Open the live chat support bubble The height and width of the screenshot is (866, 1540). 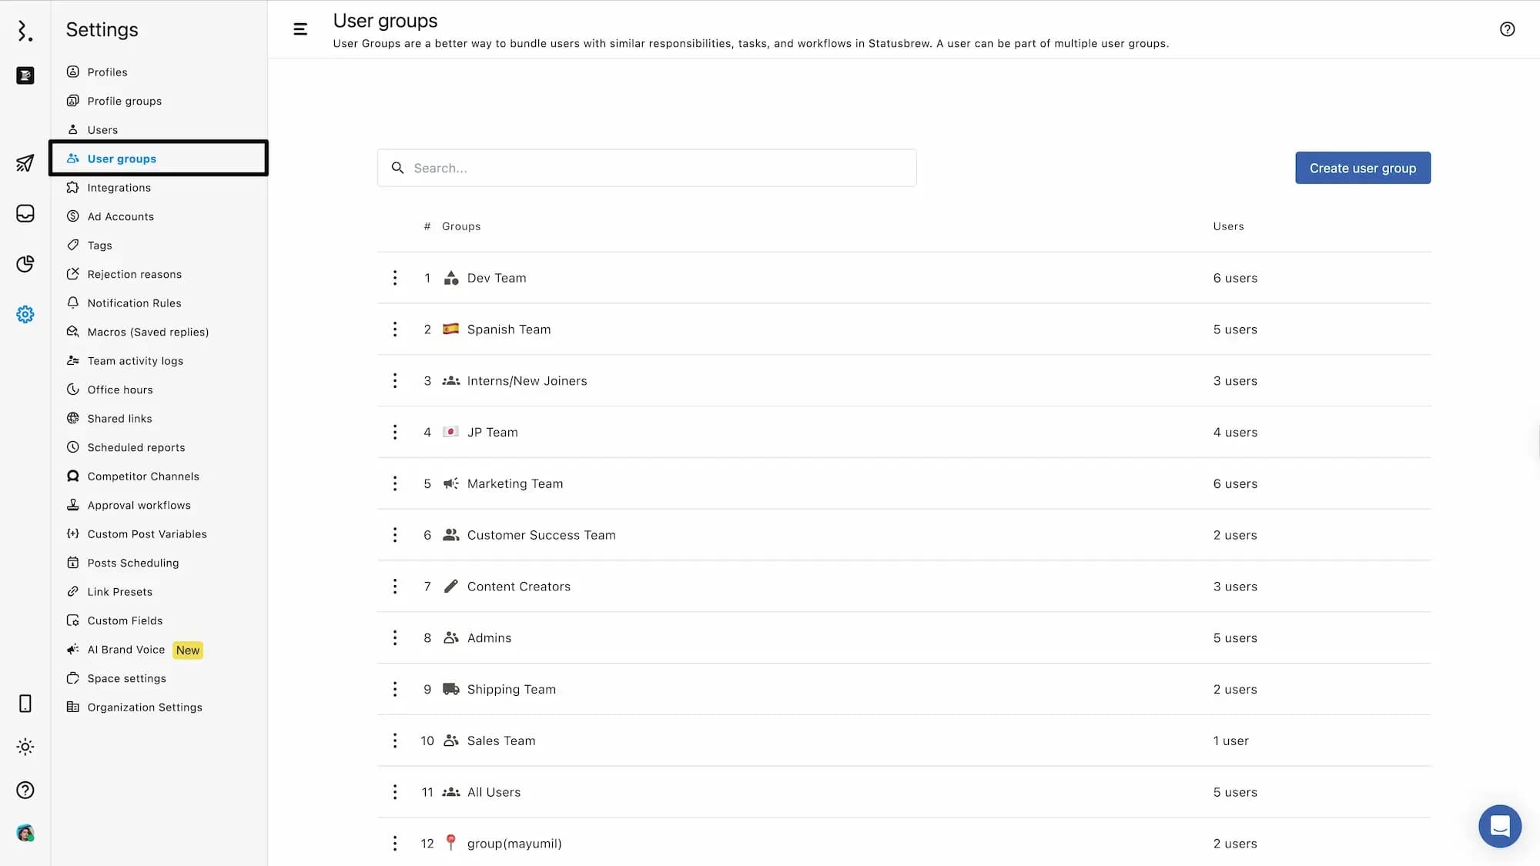coord(1499,826)
